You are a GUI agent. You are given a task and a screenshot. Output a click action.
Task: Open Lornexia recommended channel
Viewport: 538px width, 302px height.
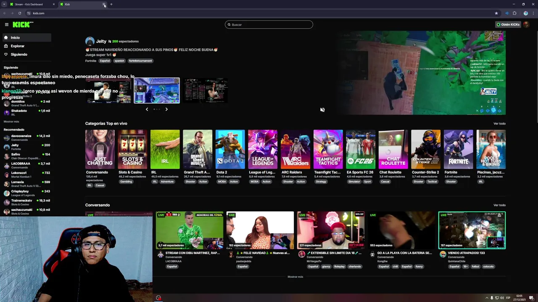click(x=27, y=184)
